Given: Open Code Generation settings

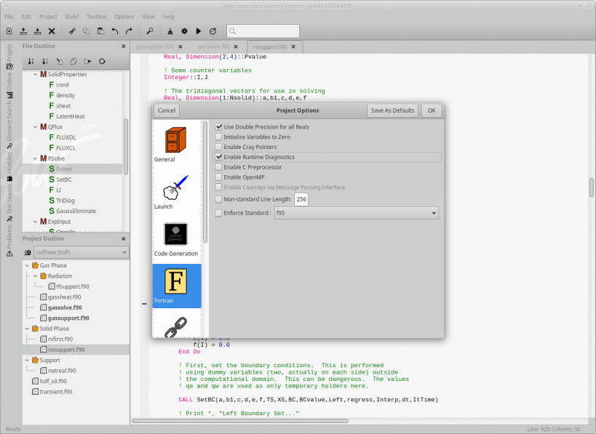Looking at the screenshot, I should click(x=176, y=238).
